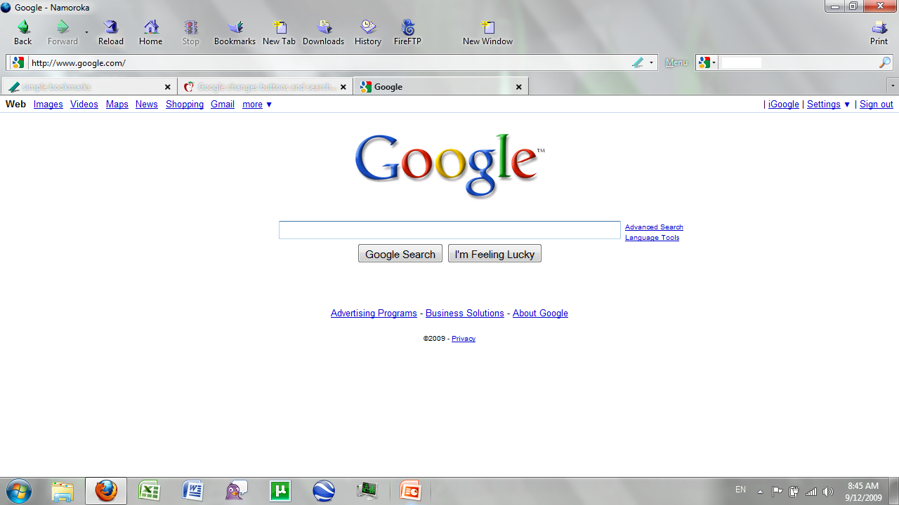Open Windows Explorer from taskbar
This screenshot has height=505, width=899.
click(x=63, y=491)
